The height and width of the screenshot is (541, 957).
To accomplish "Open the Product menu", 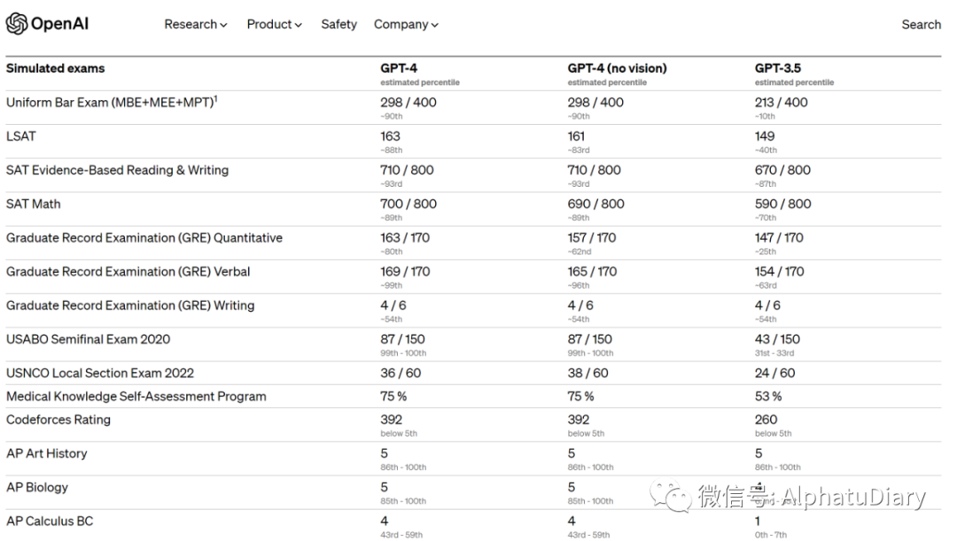I will 274,25.
